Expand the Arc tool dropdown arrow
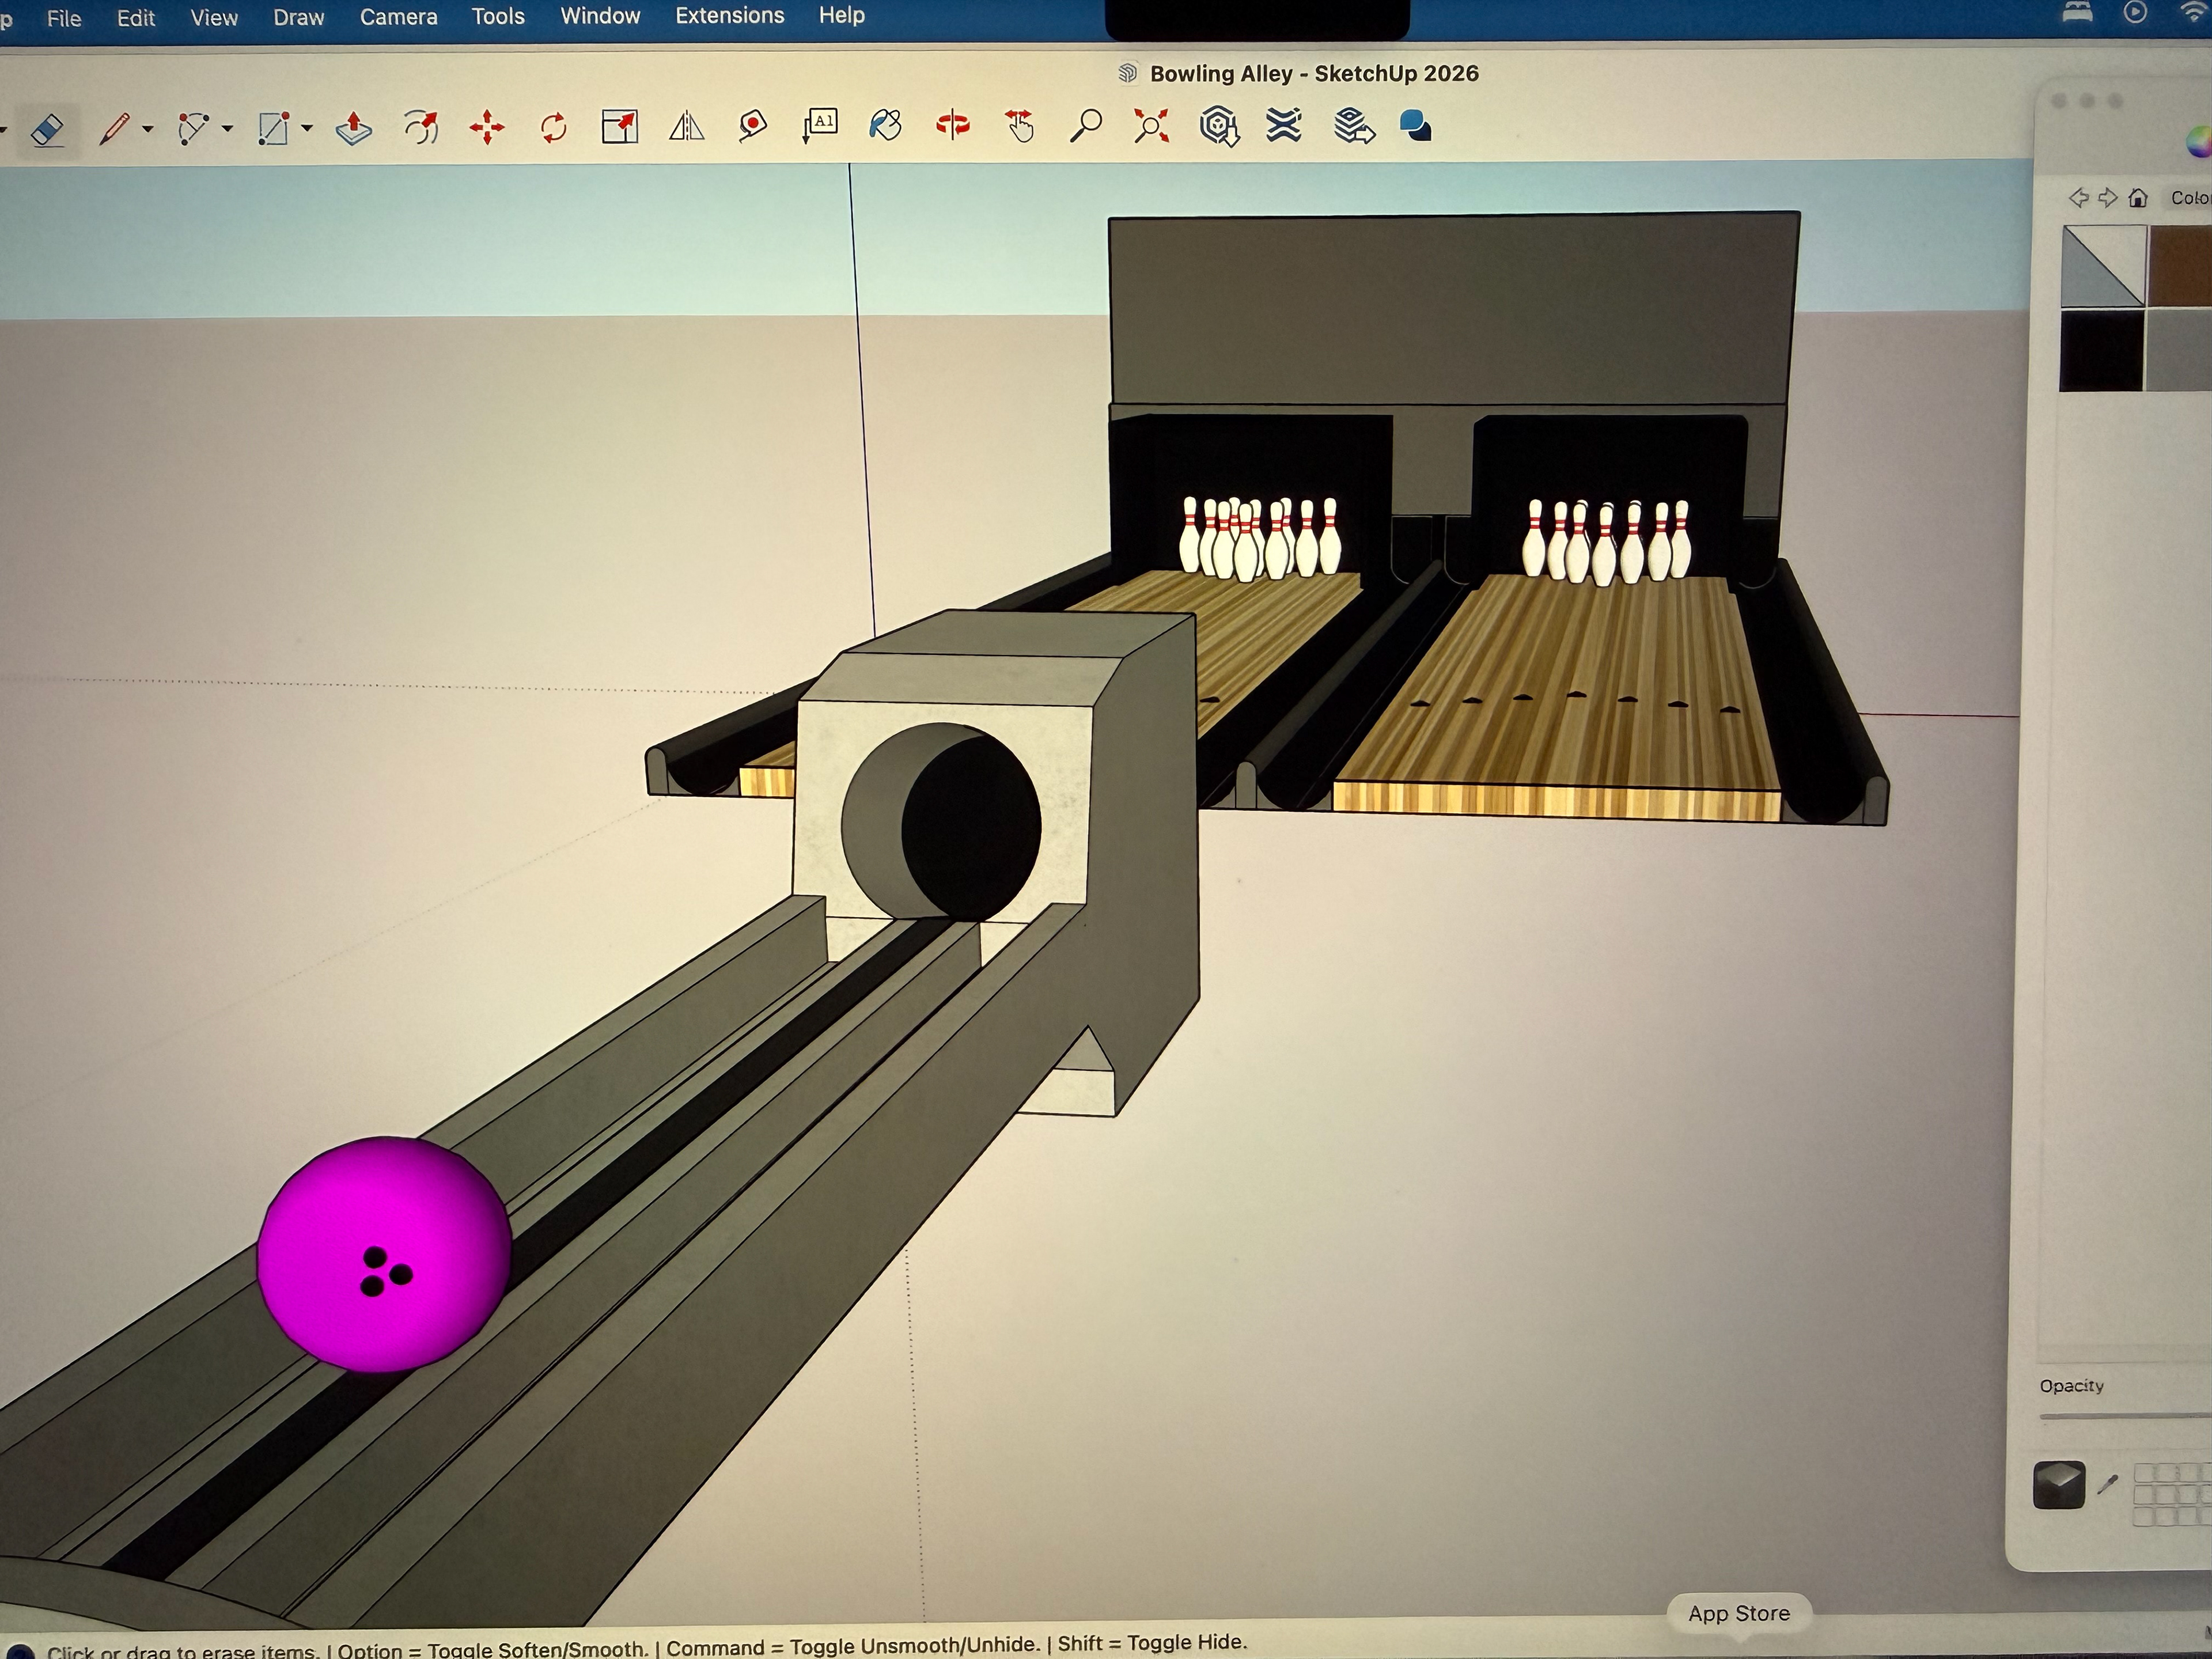The height and width of the screenshot is (1659, 2212). point(228,129)
